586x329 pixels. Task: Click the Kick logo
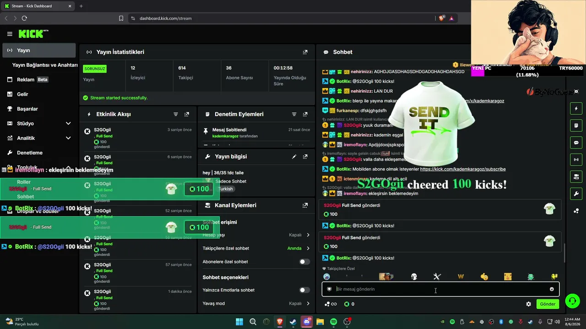tap(33, 34)
